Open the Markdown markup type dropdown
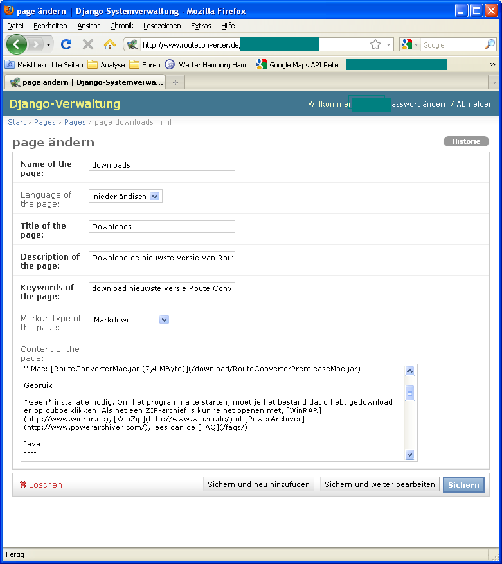502x564 pixels. pyautogui.click(x=164, y=319)
